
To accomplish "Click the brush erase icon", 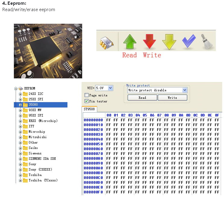I will click(207, 41).
